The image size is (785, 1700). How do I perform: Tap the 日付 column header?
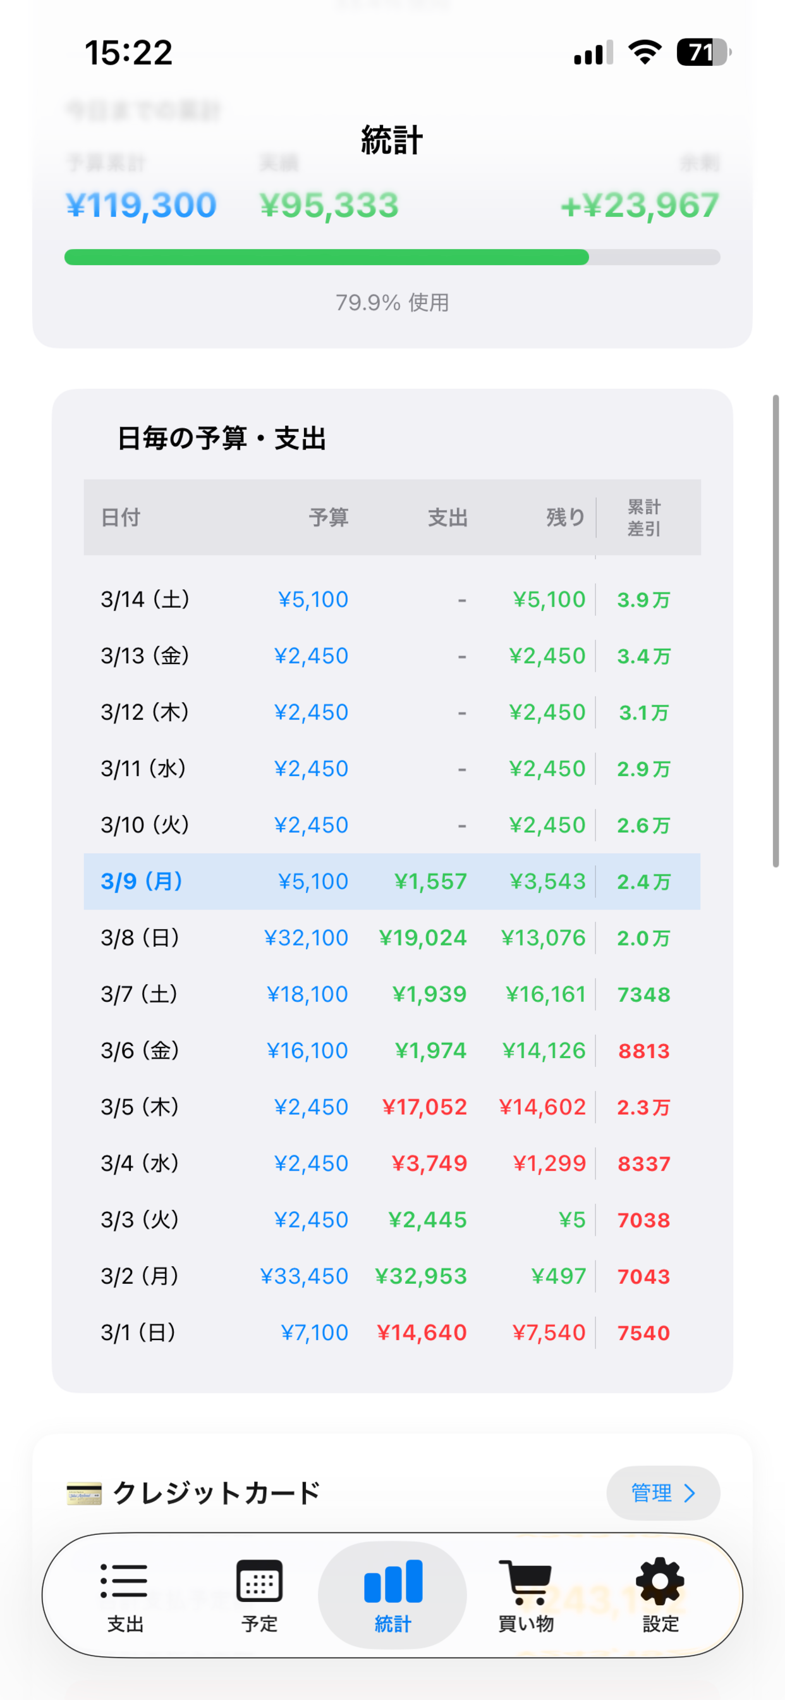(121, 517)
